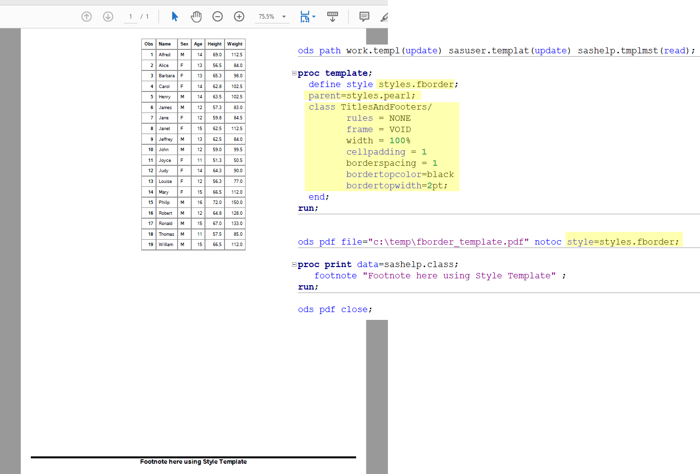
Task: Click the previous page arrow
Action: pyautogui.click(x=87, y=16)
